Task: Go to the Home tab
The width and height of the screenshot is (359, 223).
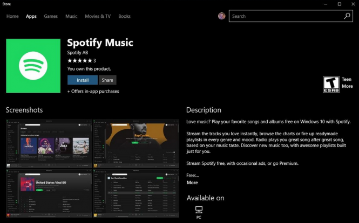Action: click(12, 16)
